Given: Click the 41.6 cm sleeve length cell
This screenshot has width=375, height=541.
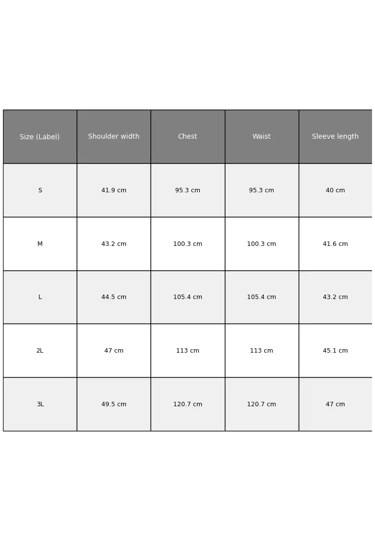Looking at the screenshot, I should (x=335, y=244).
